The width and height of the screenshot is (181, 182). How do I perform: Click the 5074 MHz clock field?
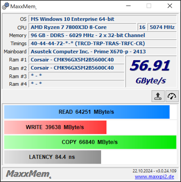click(162, 27)
